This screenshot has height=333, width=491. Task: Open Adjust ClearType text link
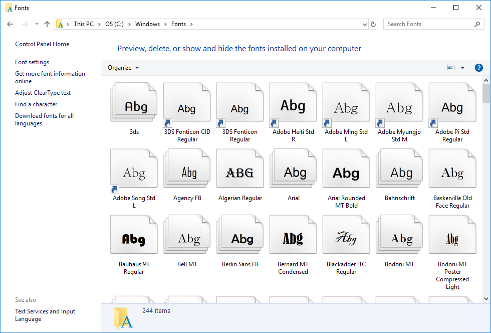(43, 93)
